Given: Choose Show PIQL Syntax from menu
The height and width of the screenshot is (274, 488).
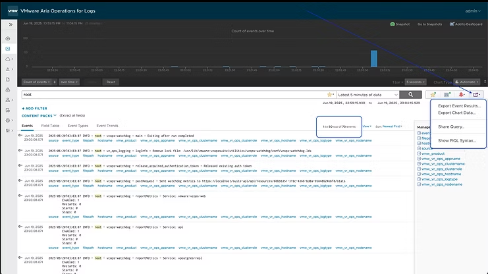Looking at the screenshot, I should click(x=457, y=140).
